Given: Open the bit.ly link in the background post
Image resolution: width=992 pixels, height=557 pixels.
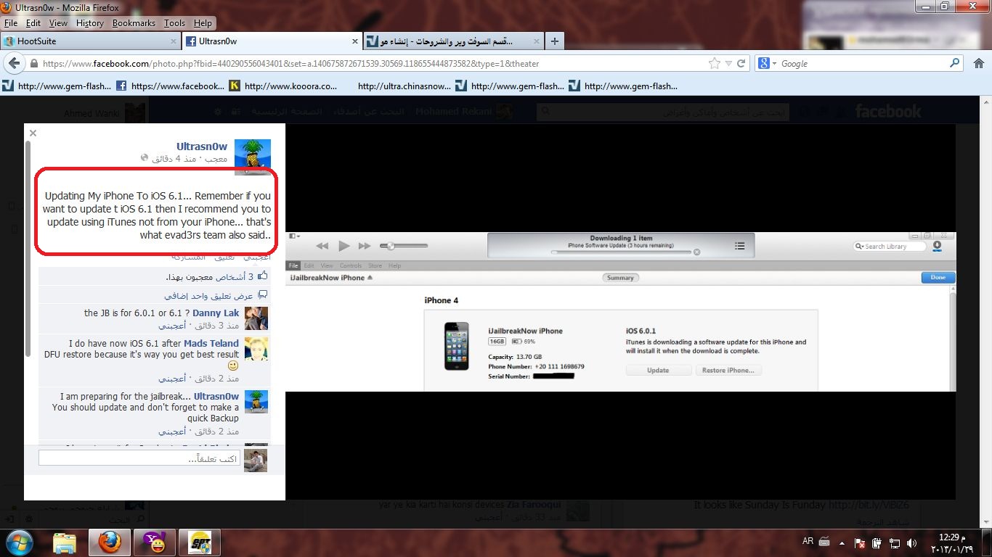Looking at the screenshot, I should tap(870, 505).
